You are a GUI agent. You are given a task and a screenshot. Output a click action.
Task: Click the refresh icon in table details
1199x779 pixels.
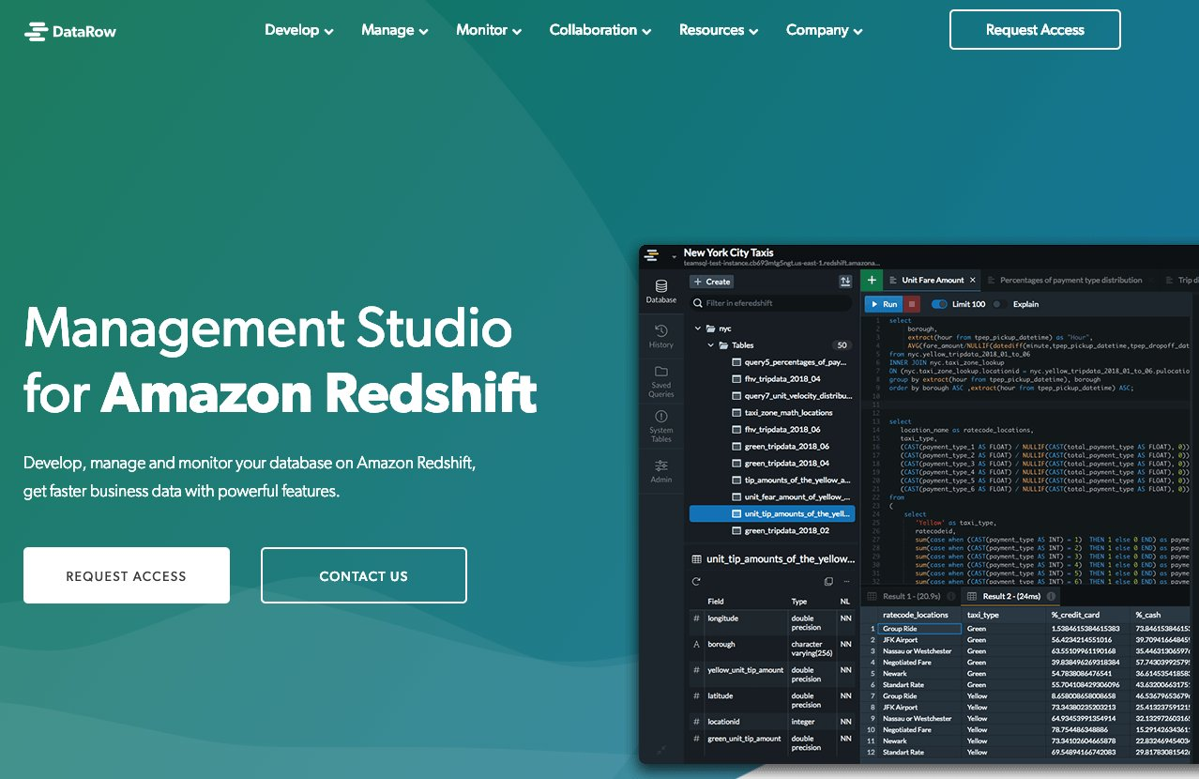(696, 582)
